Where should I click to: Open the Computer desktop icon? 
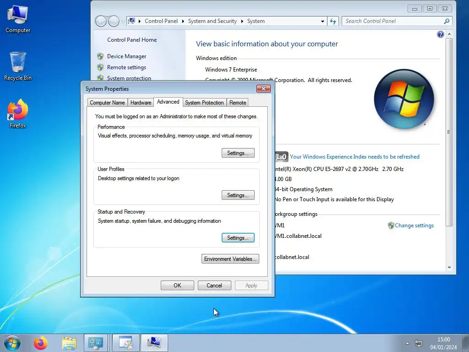tap(18, 19)
